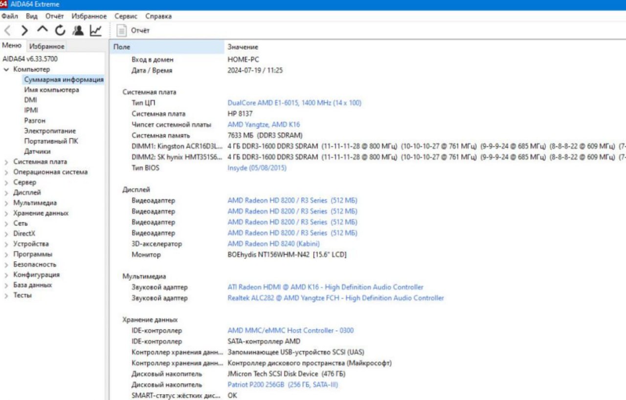This screenshot has width=626, height=400.
Task: Select Портативный ПК in the tree
Action: click(x=51, y=141)
